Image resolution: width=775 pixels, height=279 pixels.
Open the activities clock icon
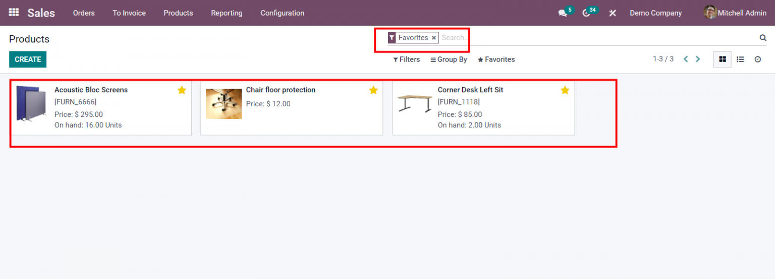coord(586,13)
